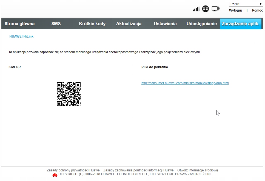265x181 pixels.
Task: Click the Kod QR label
Action: click(x=15, y=67)
